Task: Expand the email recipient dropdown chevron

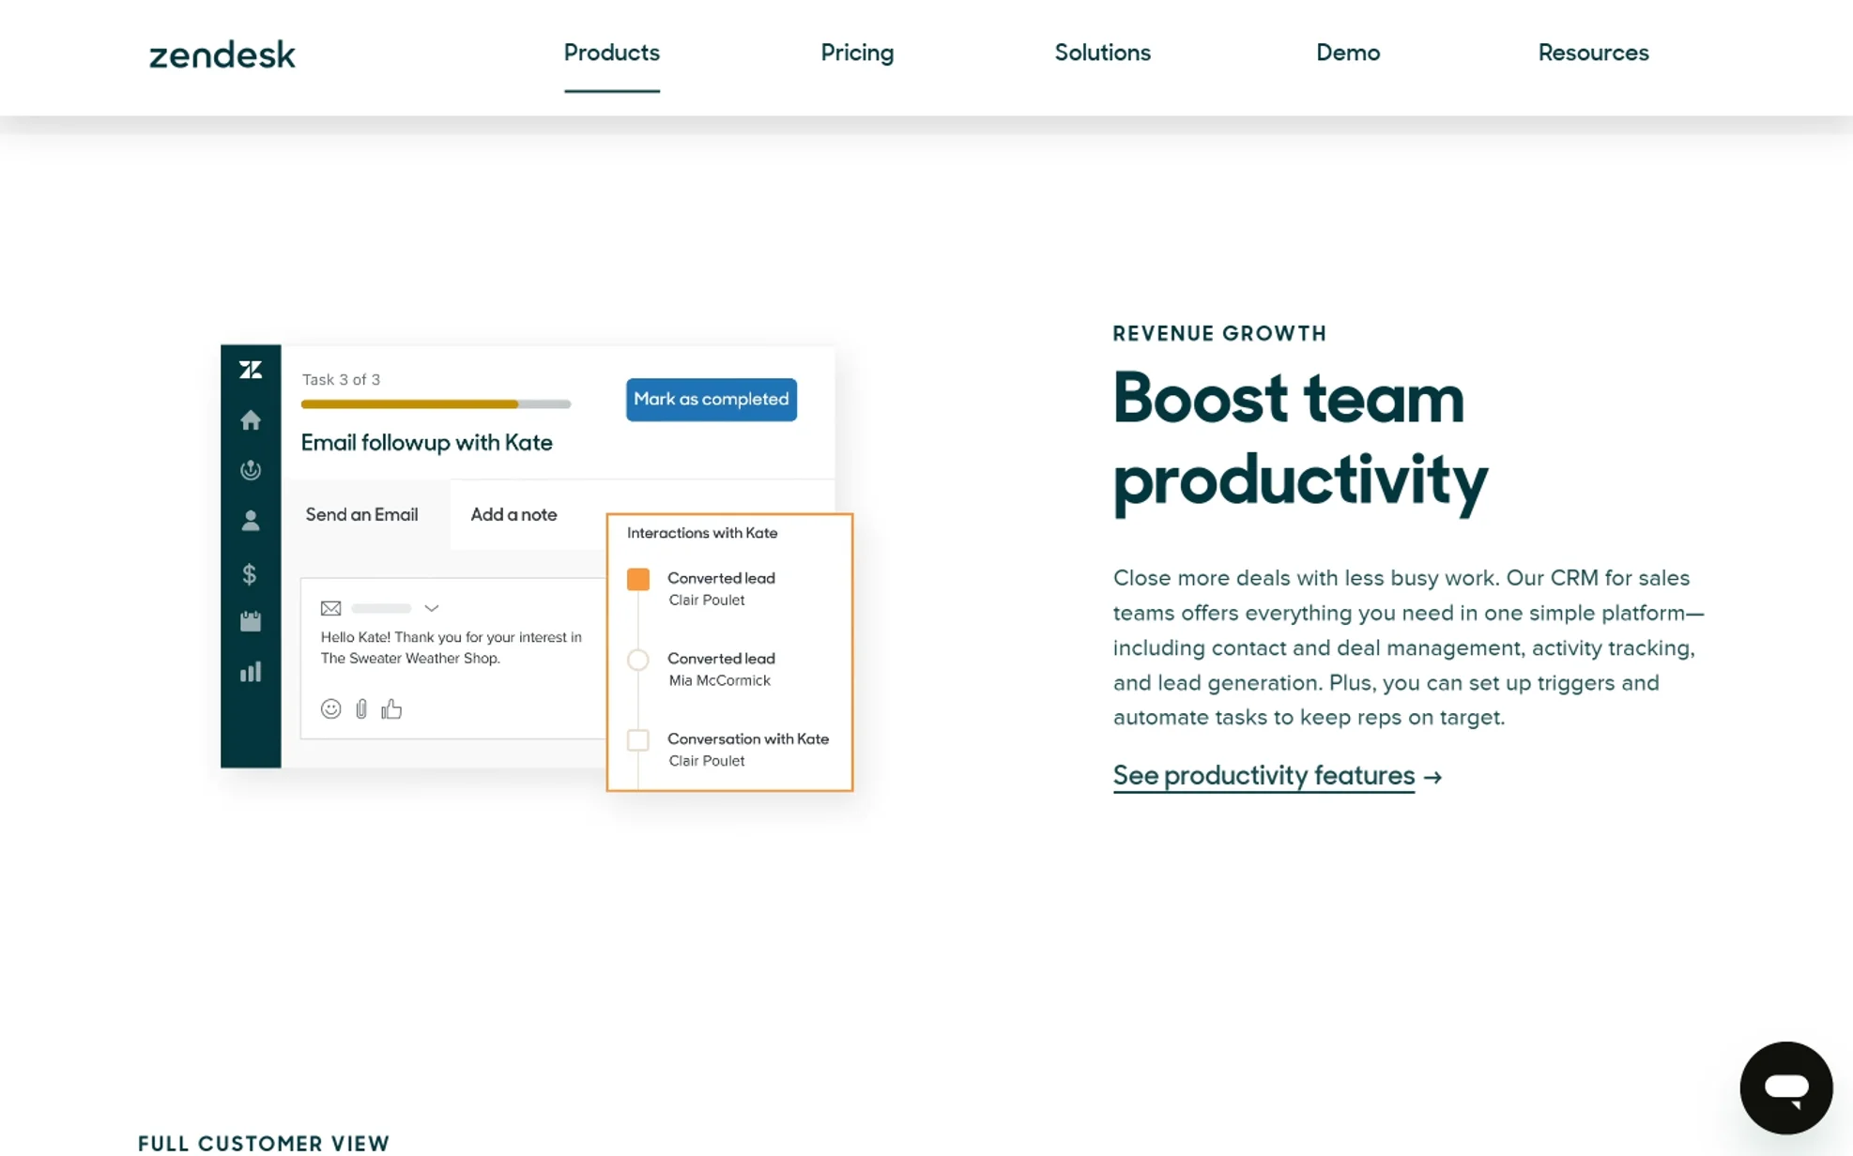Action: [431, 608]
